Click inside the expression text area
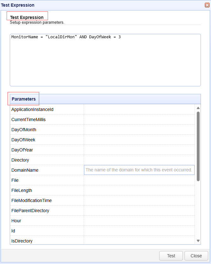 [105, 60]
